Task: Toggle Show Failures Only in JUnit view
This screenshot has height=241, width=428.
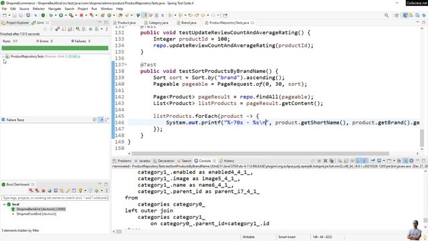Action: click(58, 29)
